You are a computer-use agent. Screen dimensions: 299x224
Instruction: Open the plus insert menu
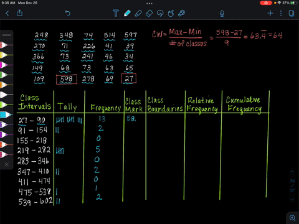[x=270, y=14]
